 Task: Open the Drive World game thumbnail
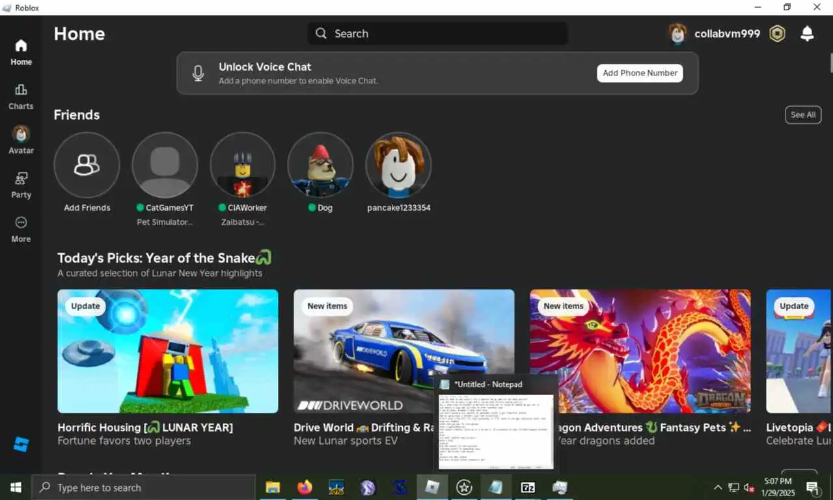pos(403,351)
